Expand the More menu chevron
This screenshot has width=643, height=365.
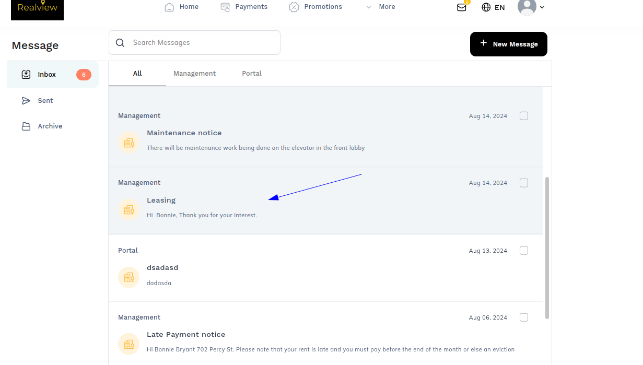click(369, 7)
